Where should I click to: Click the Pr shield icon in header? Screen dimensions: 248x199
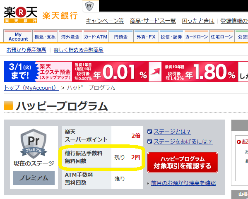coord(89,6)
